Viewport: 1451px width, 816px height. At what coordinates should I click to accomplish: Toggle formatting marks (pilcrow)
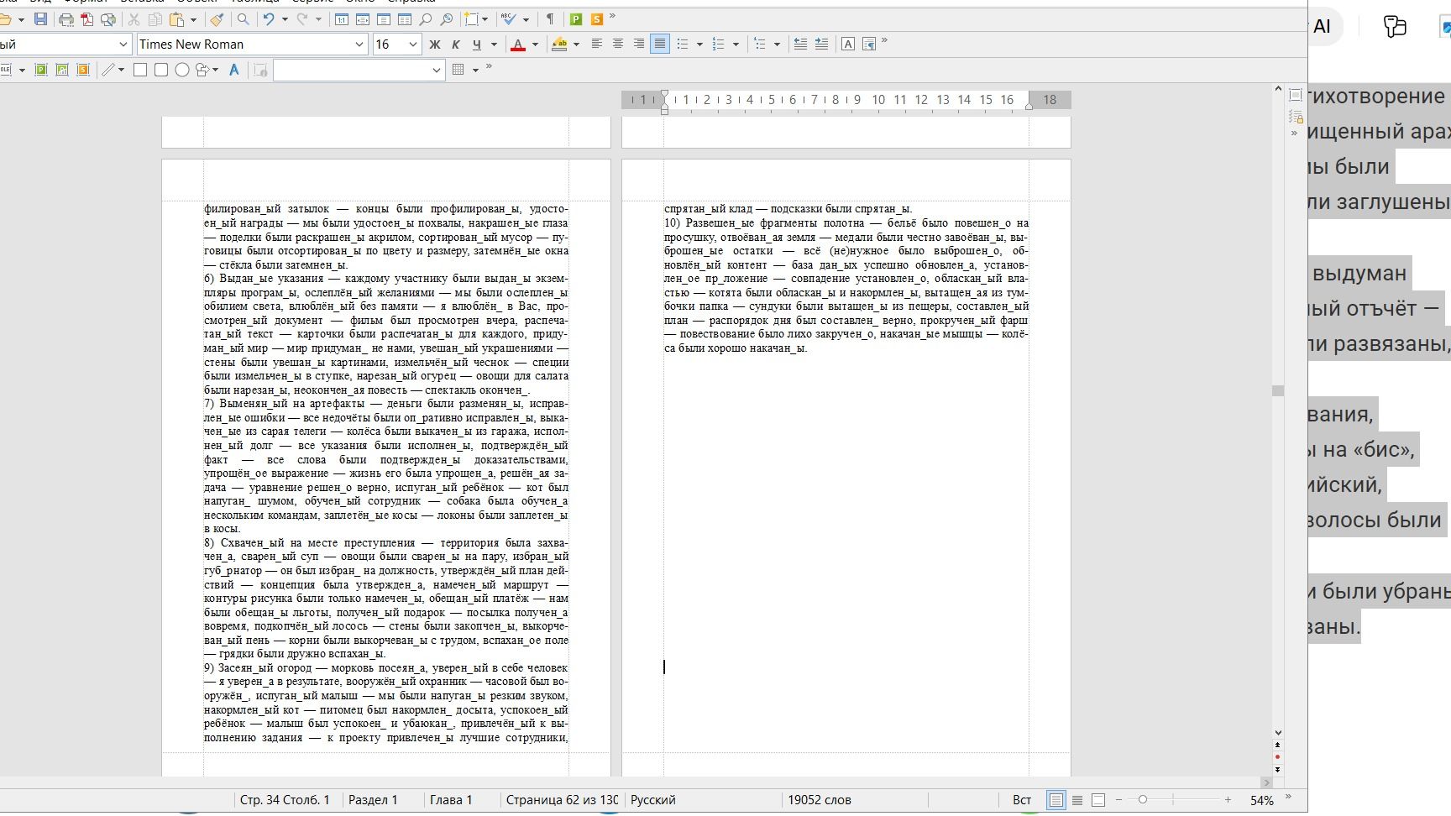550,19
